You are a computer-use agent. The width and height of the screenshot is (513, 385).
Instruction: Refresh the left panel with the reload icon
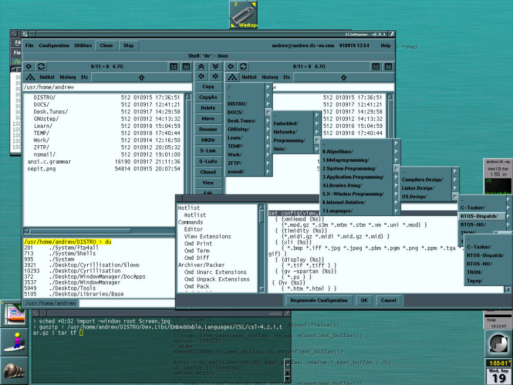pyautogui.click(x=41, y=66)
